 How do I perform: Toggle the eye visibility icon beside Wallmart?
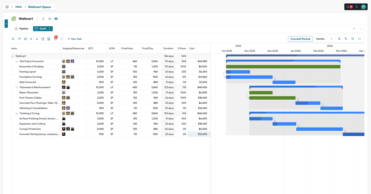(x=56, y=19)
